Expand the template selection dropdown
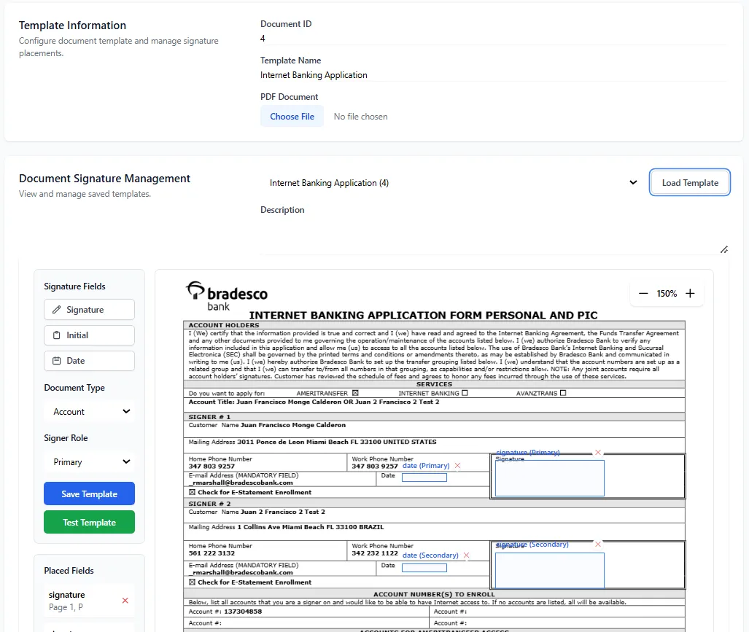The image size is (749, 632). (632, 183)
